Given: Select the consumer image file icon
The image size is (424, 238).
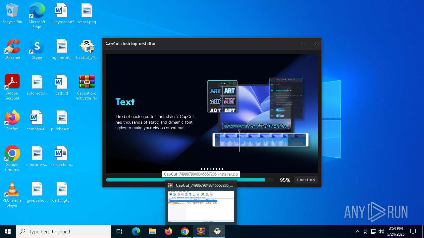Looking at the screenshot, I should coord(37,157).
